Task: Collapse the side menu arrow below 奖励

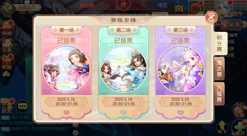Action: [6, 74]
